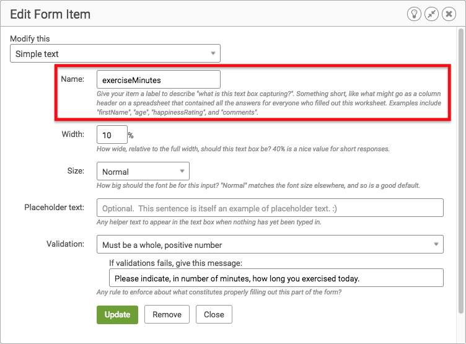Edit the validation failure message field

(x=276, y=278)
